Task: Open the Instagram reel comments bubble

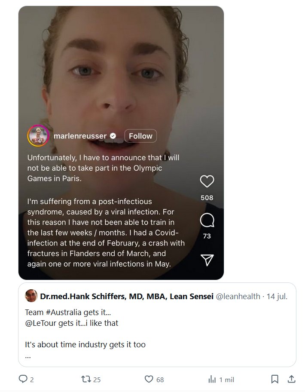Action: 207,221
